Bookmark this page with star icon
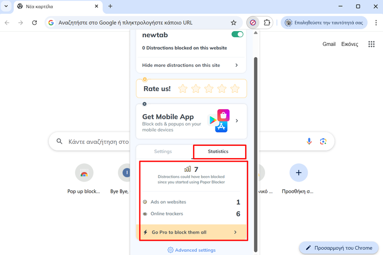The image size is (383, 255). (x=233, y=23)
